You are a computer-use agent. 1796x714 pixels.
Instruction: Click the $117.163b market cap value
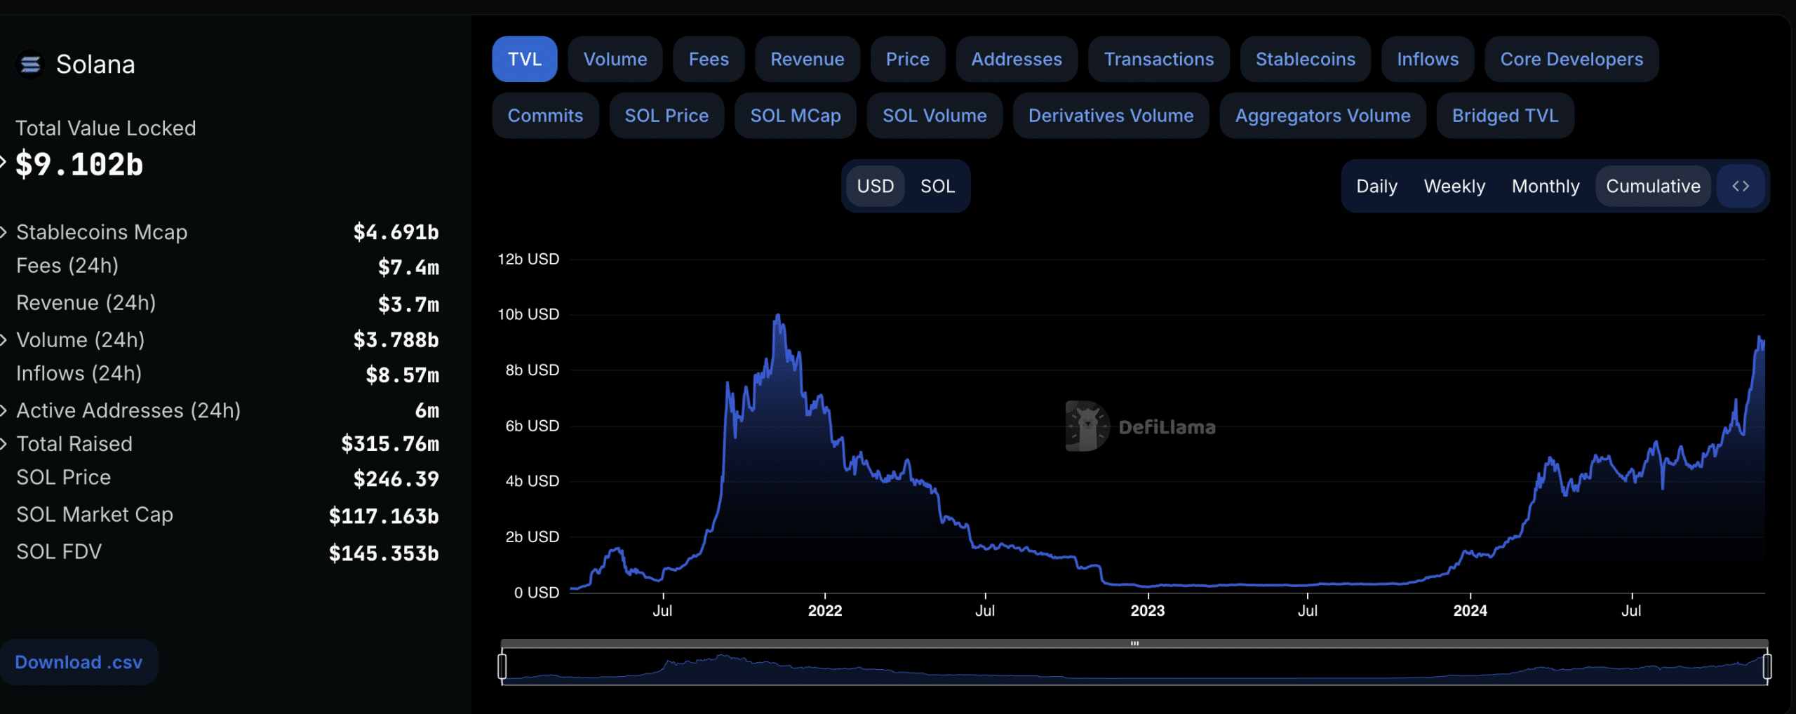point(384,516)
